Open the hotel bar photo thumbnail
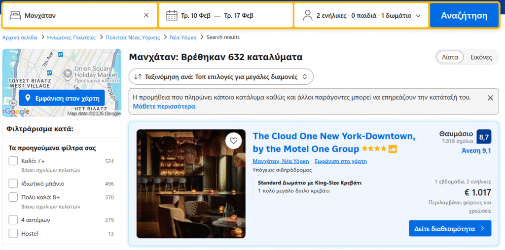 [191, 183]
